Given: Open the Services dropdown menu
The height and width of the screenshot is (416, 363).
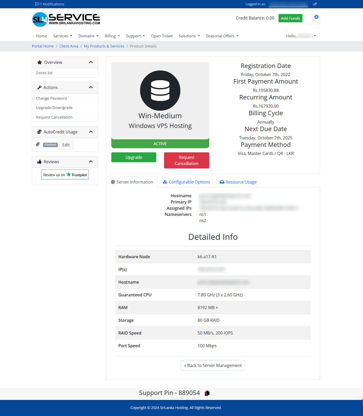Looking at the screenshot, I should 63,36.
